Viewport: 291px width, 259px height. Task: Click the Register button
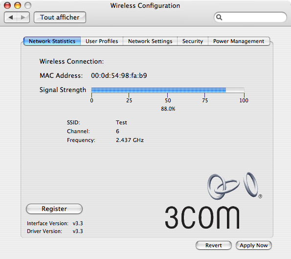[54, 209]
